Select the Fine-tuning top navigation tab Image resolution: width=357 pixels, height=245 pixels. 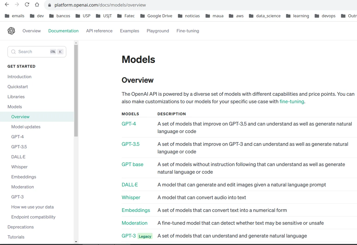[x=188, y=31]
